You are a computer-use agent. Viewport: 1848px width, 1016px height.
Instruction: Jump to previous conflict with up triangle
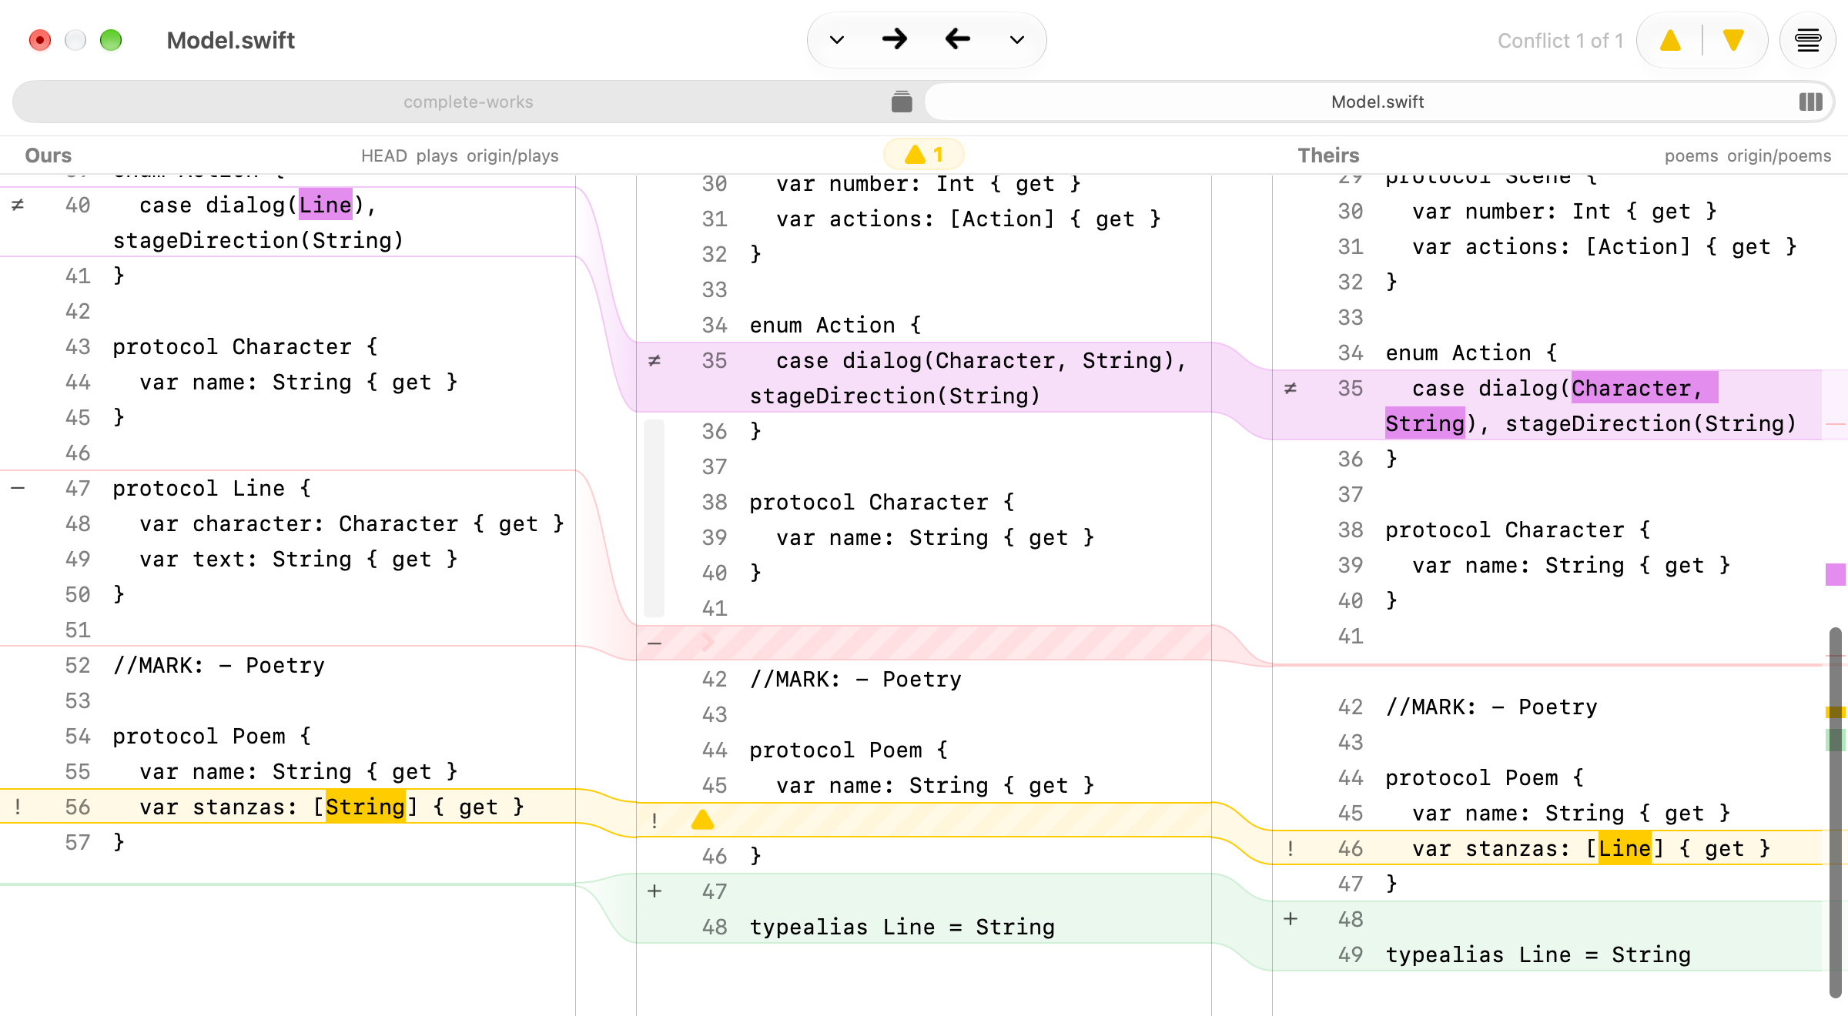tap(1670, 41)
